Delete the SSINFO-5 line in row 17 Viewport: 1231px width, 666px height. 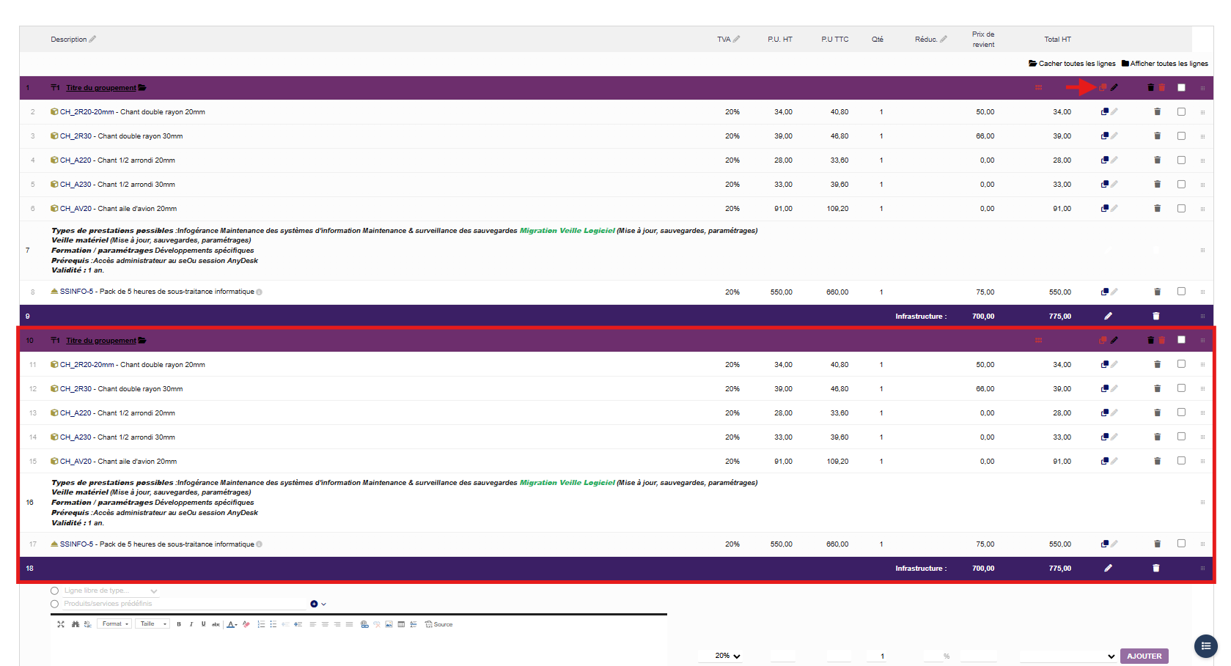(x=1158, y=544)
